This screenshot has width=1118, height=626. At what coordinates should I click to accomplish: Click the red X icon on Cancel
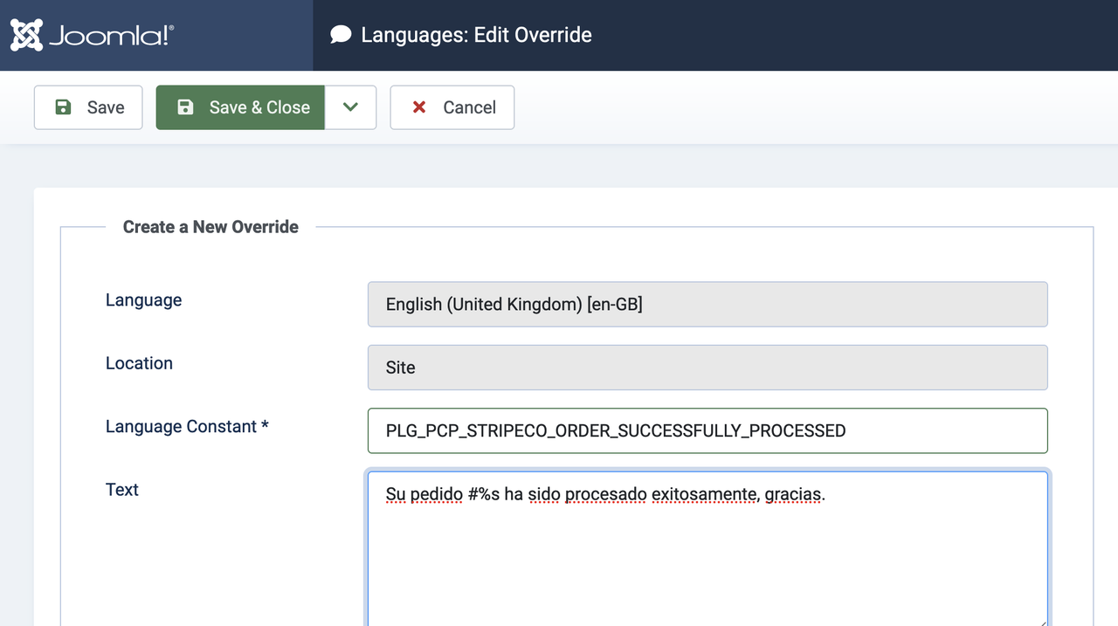tap(419, 107)
